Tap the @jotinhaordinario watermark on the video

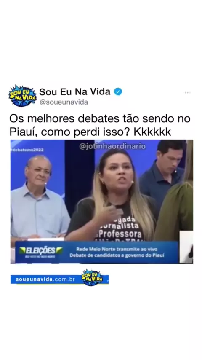click(x=112, y=146)
